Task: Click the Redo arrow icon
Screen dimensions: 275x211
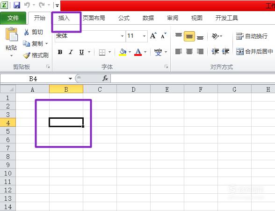Action: click(x=42, y=5)
